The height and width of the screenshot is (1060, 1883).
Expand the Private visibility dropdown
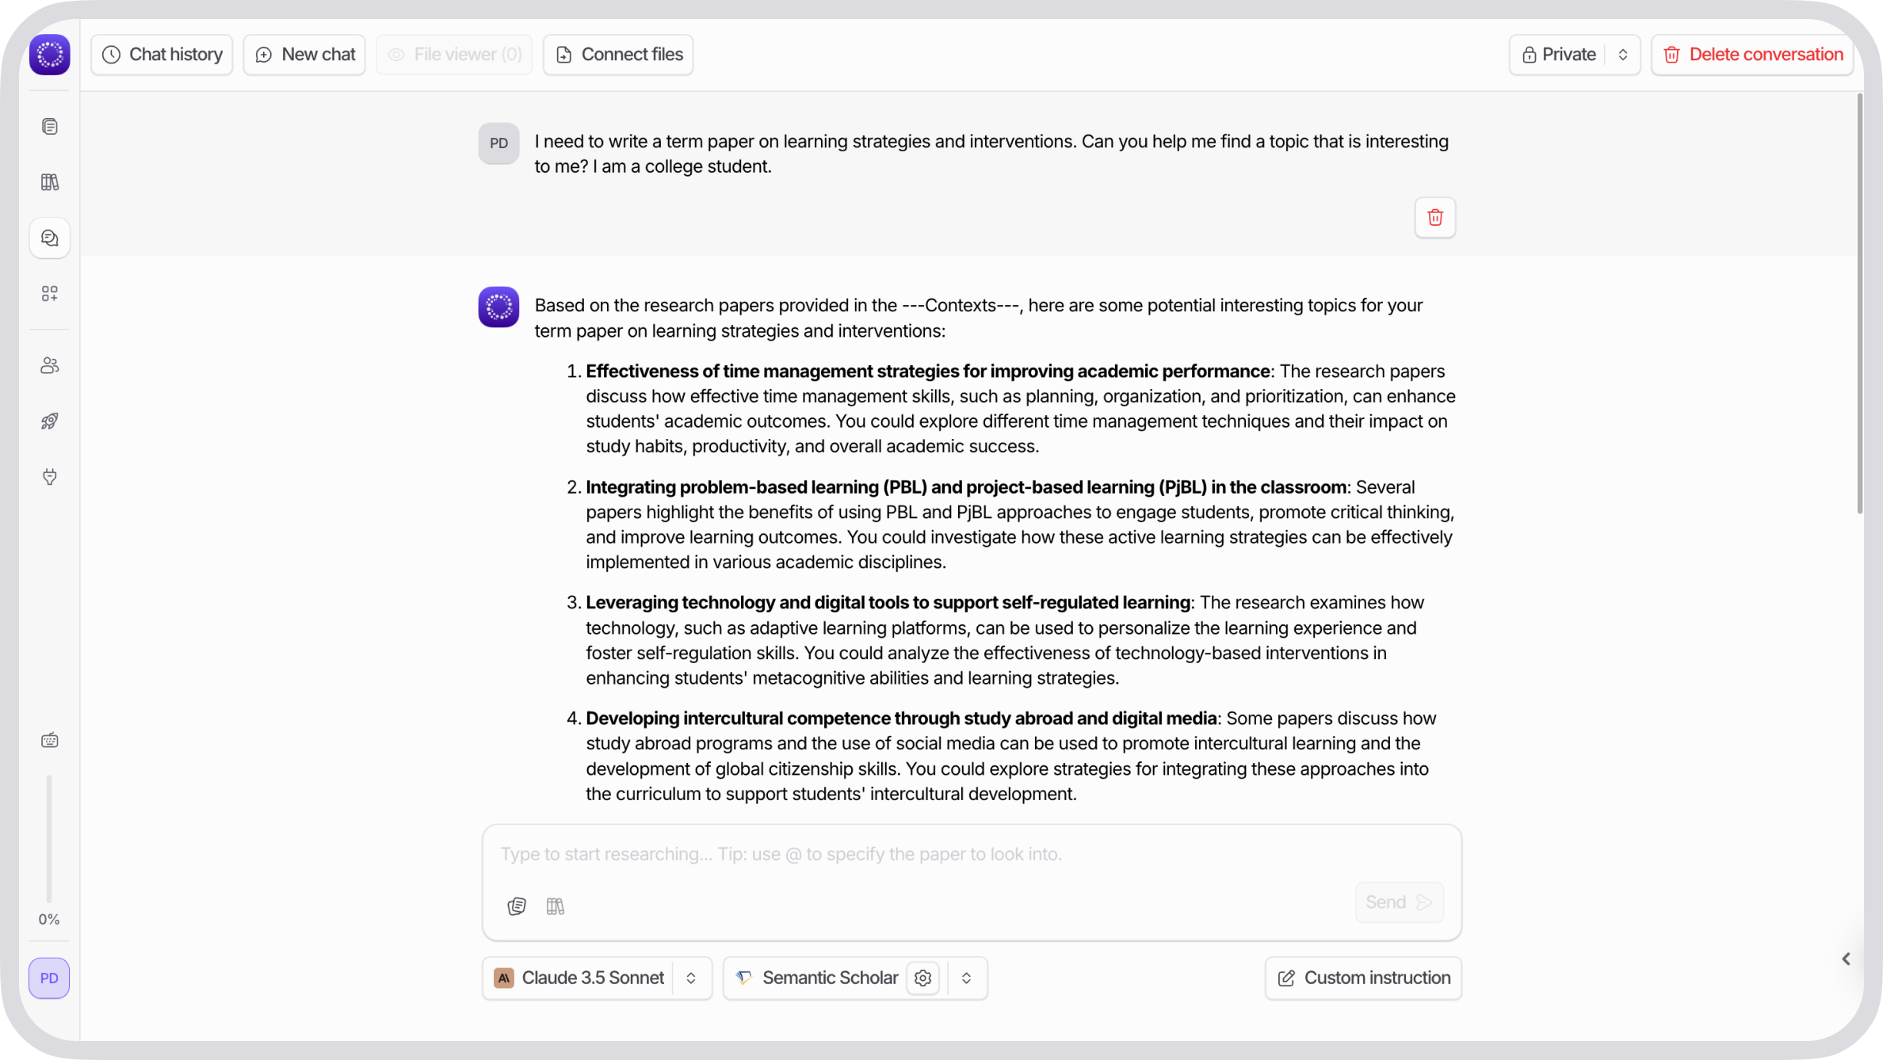[1622, 55]
